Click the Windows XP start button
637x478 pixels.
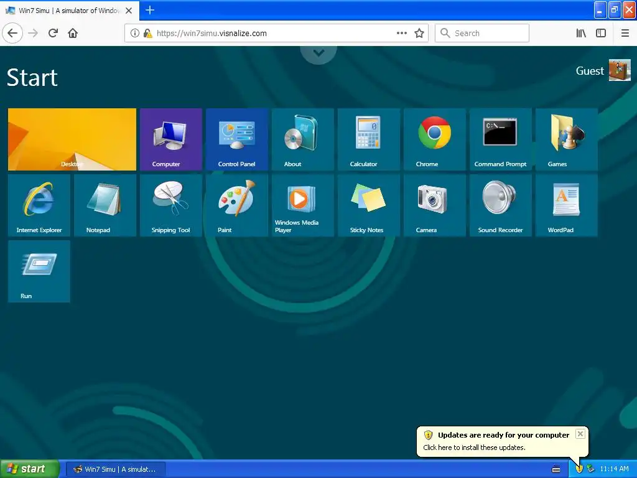tap(30, 469)
